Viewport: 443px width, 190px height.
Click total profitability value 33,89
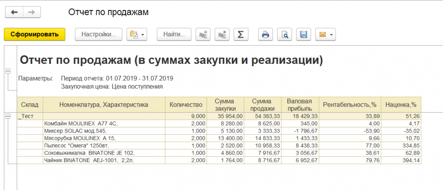[350, 116]
